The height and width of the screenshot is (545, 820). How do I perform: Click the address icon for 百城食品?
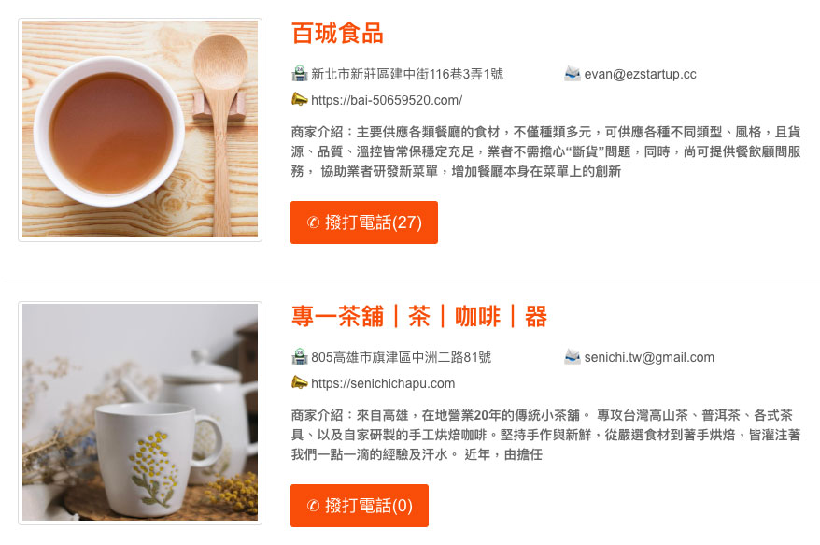(299, 73)
